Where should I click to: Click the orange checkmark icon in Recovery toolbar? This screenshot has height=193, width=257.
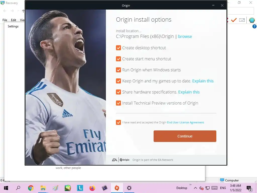pyautogui.click(x=234, y=20)
